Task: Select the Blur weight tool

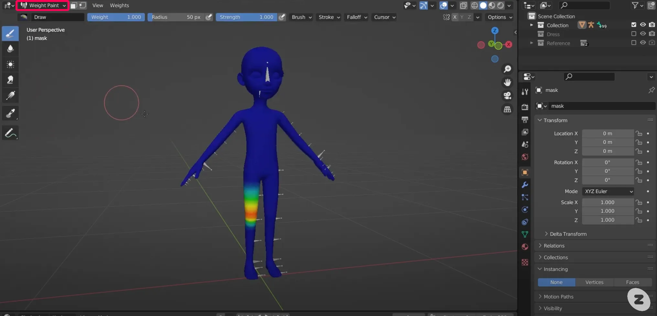Action: coord(10,49)
